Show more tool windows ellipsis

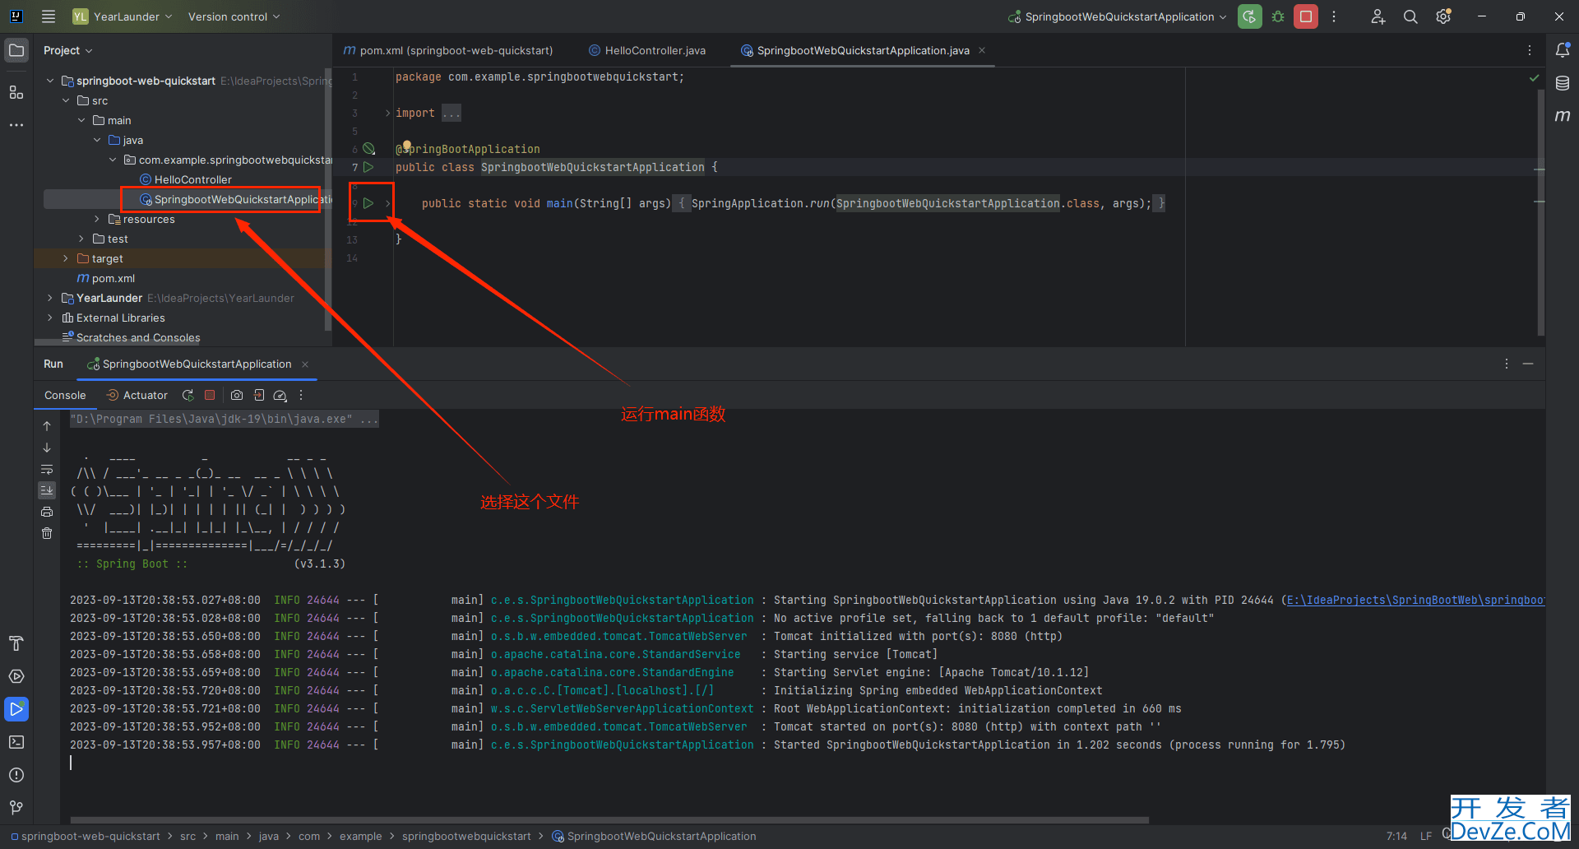(16, 125)
